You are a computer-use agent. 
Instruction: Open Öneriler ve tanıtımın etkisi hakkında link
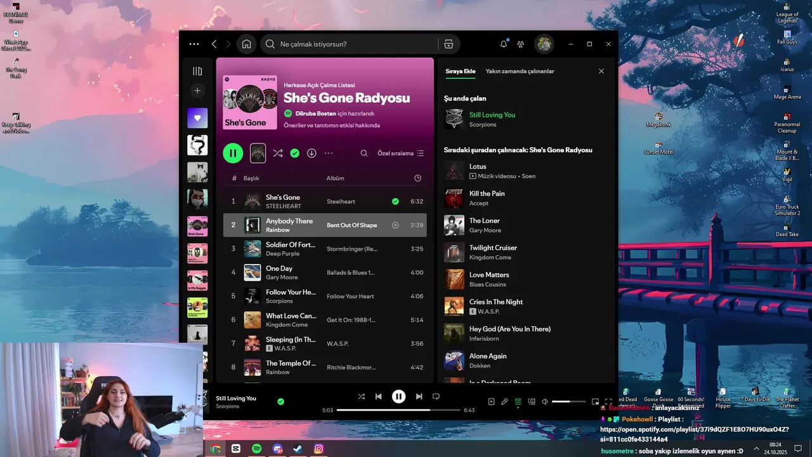pyautogui.click(x=332, y=126)
